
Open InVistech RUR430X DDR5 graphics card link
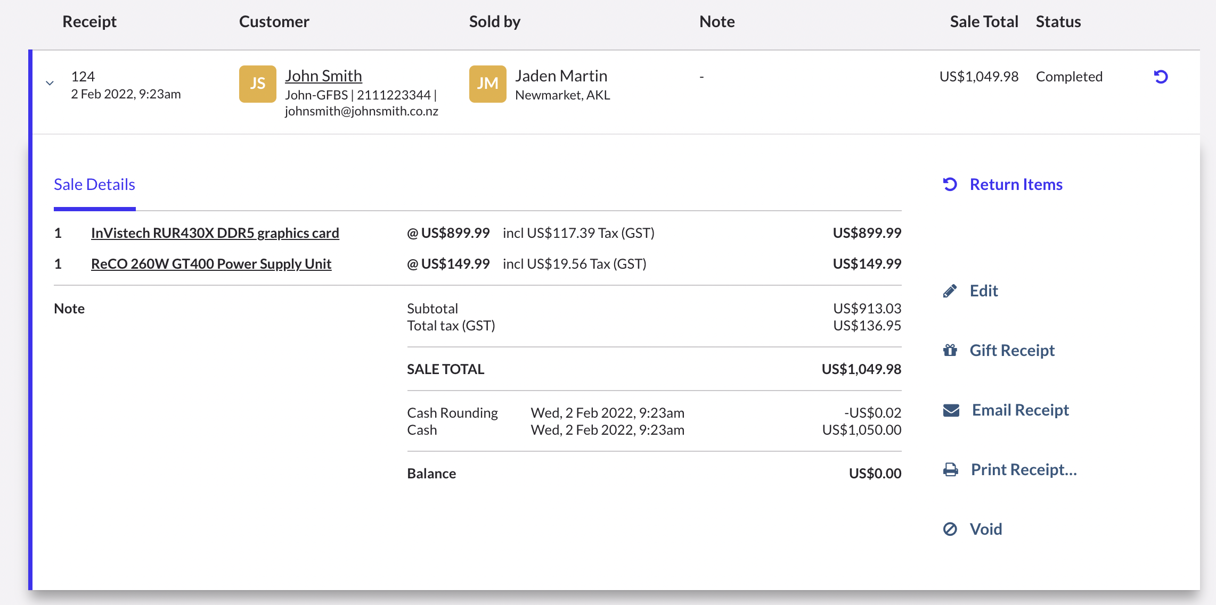pyautogui.click(x=215, y=233)
